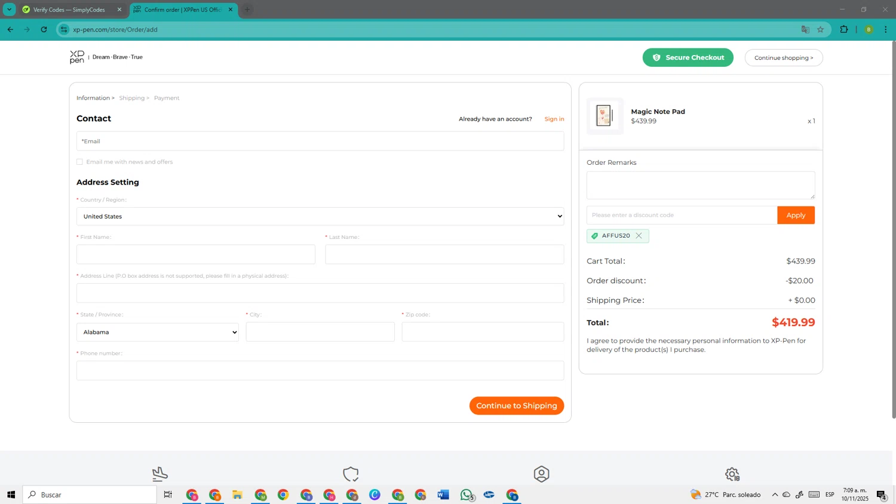This screenshot has width=896, height=504.
Task: Open site information icon in address bar
Action: [x=65, y=29]
